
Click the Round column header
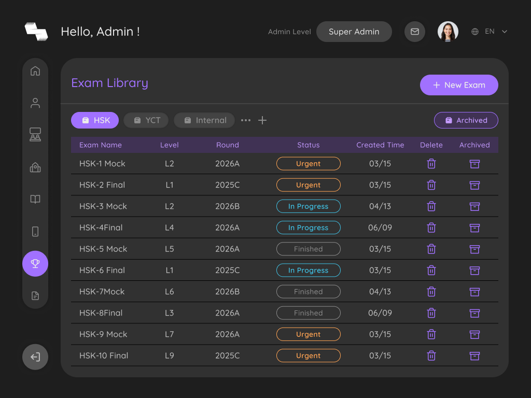[x=228, y=145]
